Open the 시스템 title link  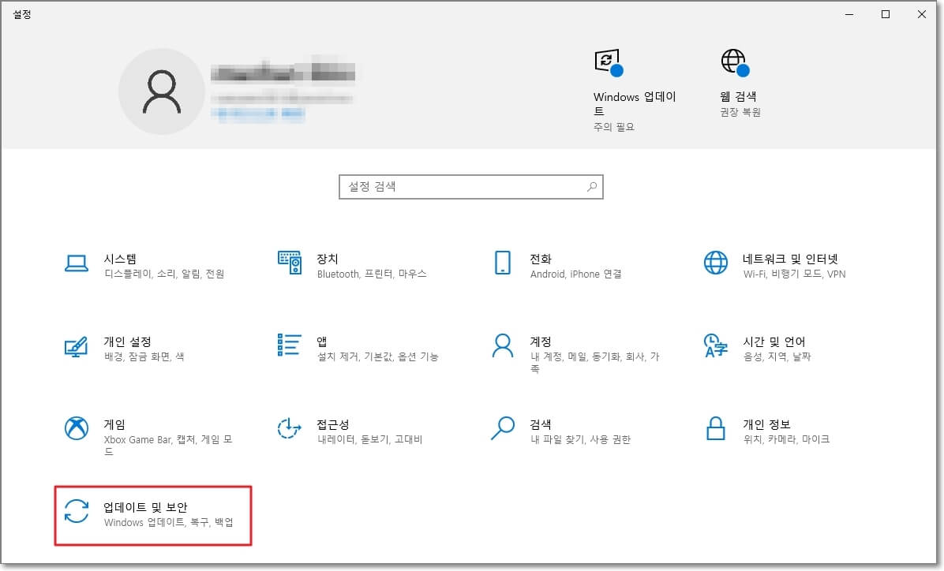coord(121,259)
